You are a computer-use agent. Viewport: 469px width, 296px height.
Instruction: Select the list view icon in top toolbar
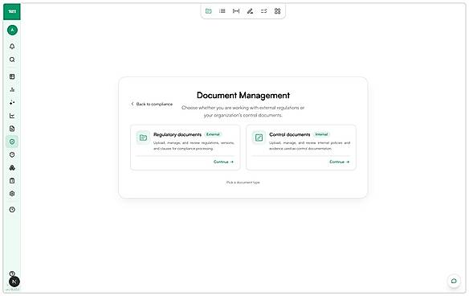pyautogui.click(x=222, y=11)
